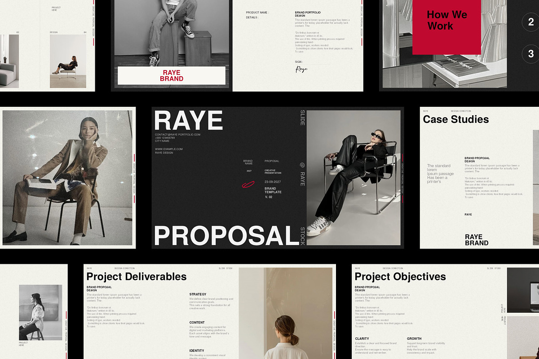Click the @ symbol on the cover slide
Viewport: 539px width, 359px height.
(302, 165)
